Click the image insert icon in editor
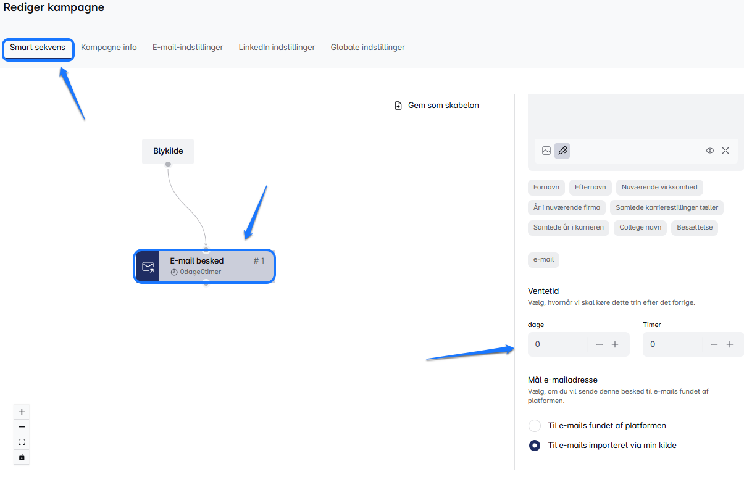Image resolution: width=744 pixels, height=490 pixels. (546, 151)
